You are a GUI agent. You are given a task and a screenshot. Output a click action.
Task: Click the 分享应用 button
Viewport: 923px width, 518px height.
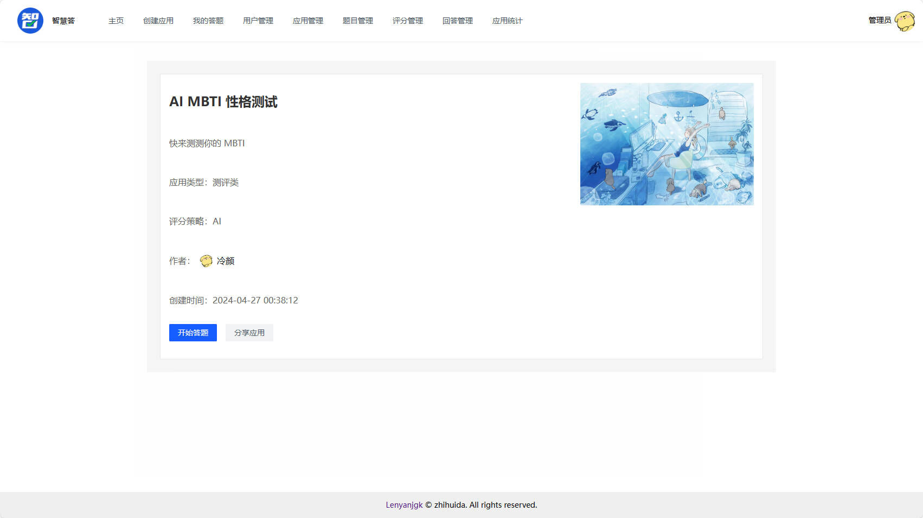pyautogui.click(x=249, y=333)
